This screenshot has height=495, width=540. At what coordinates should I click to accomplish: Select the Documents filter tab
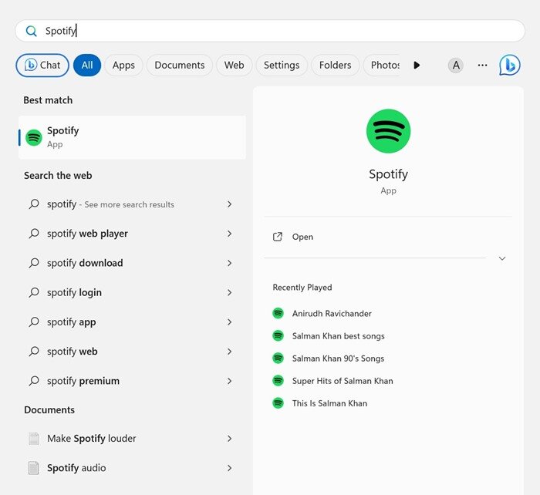(x=180, y=65)
